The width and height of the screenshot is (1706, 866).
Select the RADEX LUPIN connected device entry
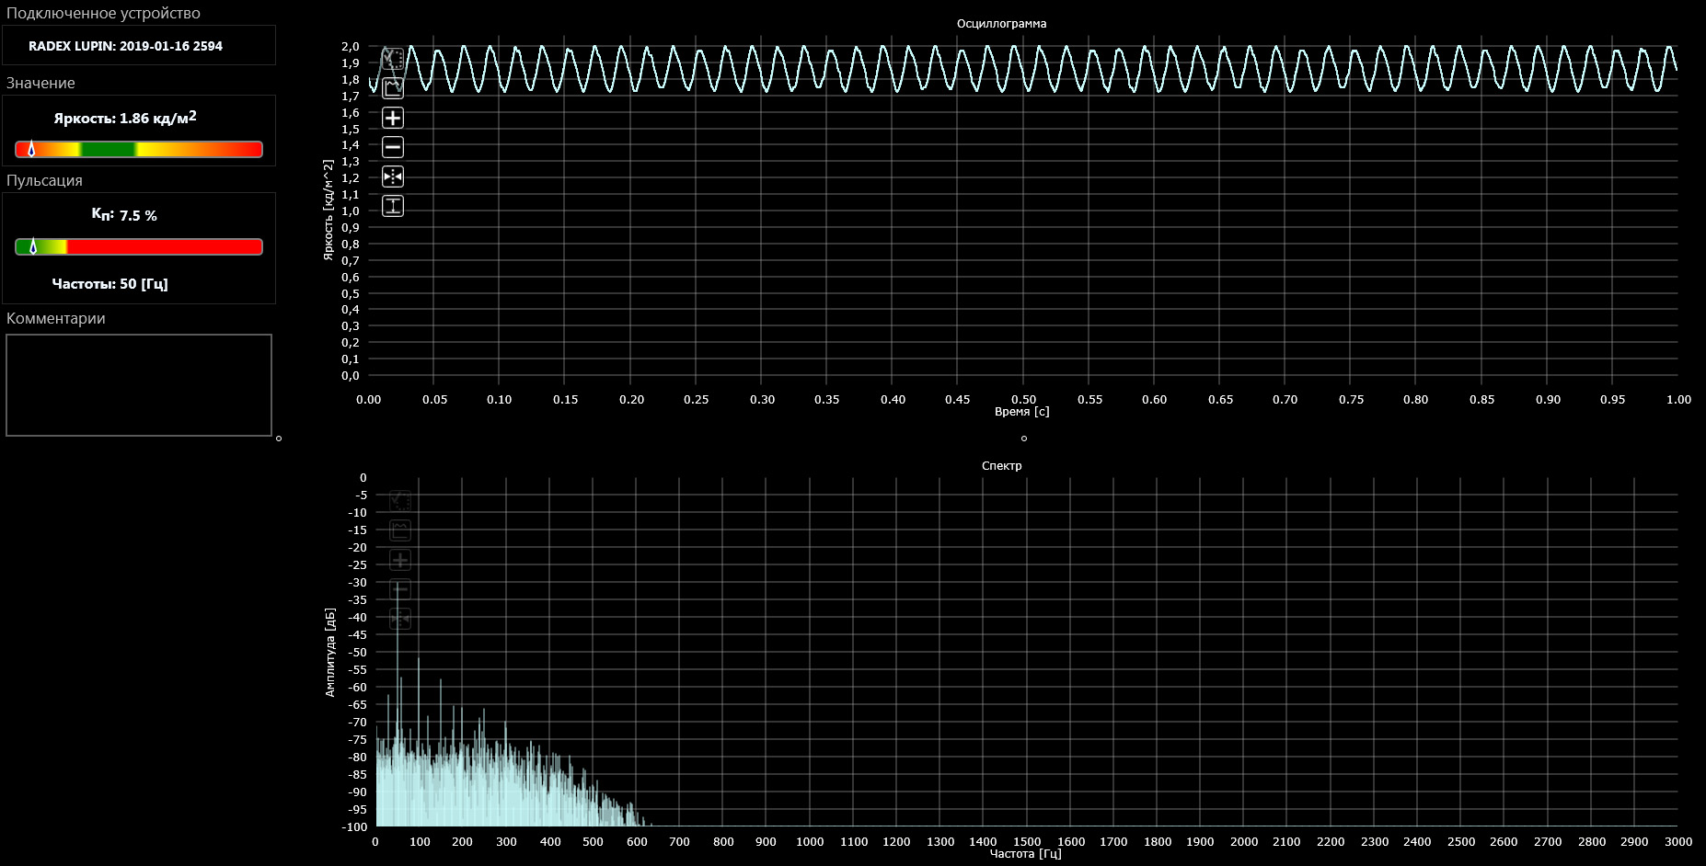[x=126, y=46]
